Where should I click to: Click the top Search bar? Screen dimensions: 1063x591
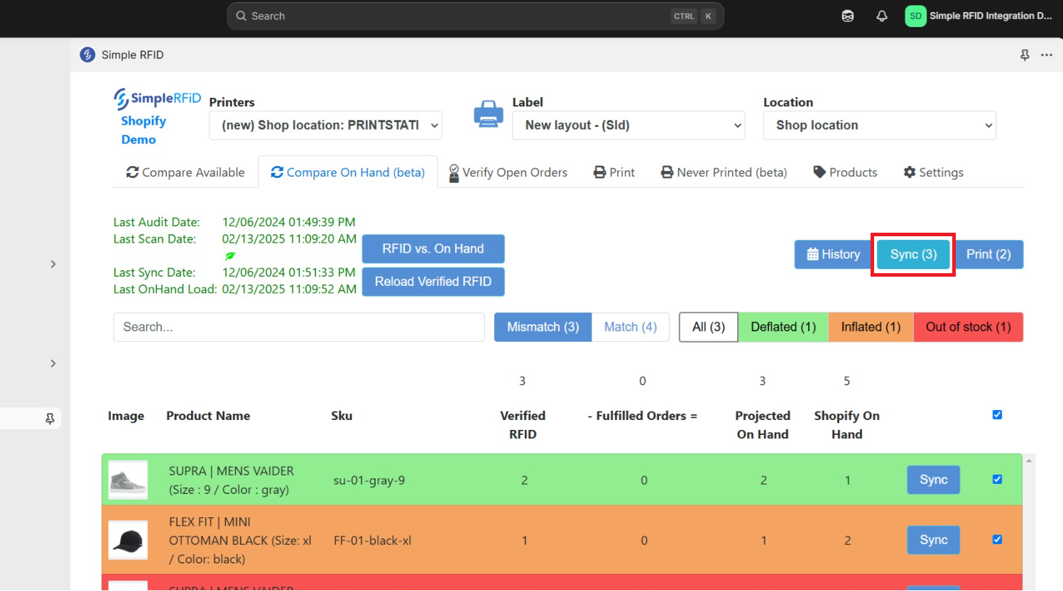[475, 16]
